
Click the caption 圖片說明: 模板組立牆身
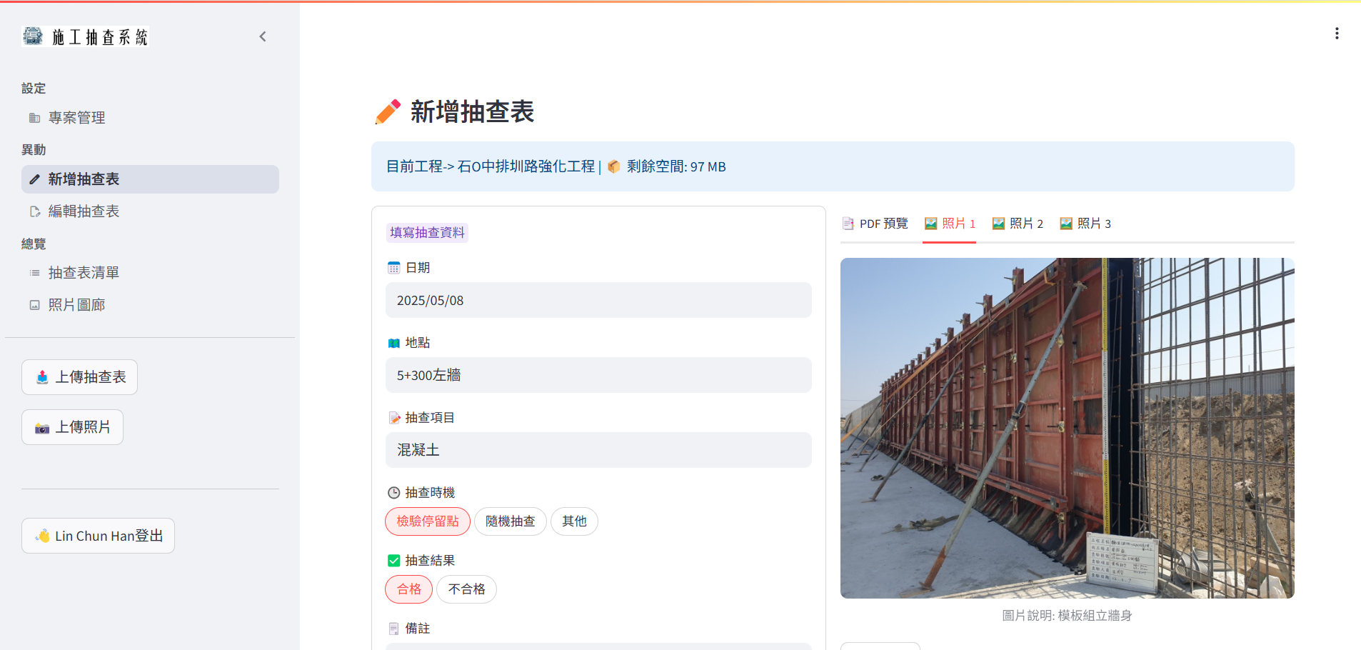(x=1067, y=616)
